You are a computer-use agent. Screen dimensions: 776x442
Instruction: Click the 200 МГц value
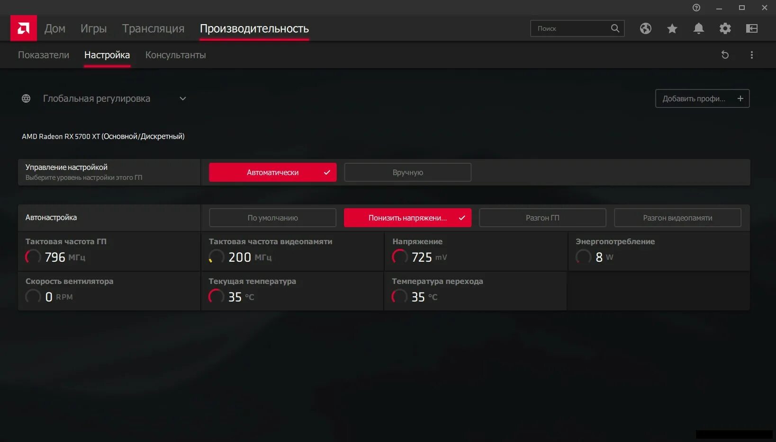(250, 257)
